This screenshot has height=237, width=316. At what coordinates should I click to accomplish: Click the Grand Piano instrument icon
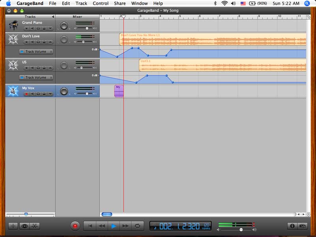(13, 25)
